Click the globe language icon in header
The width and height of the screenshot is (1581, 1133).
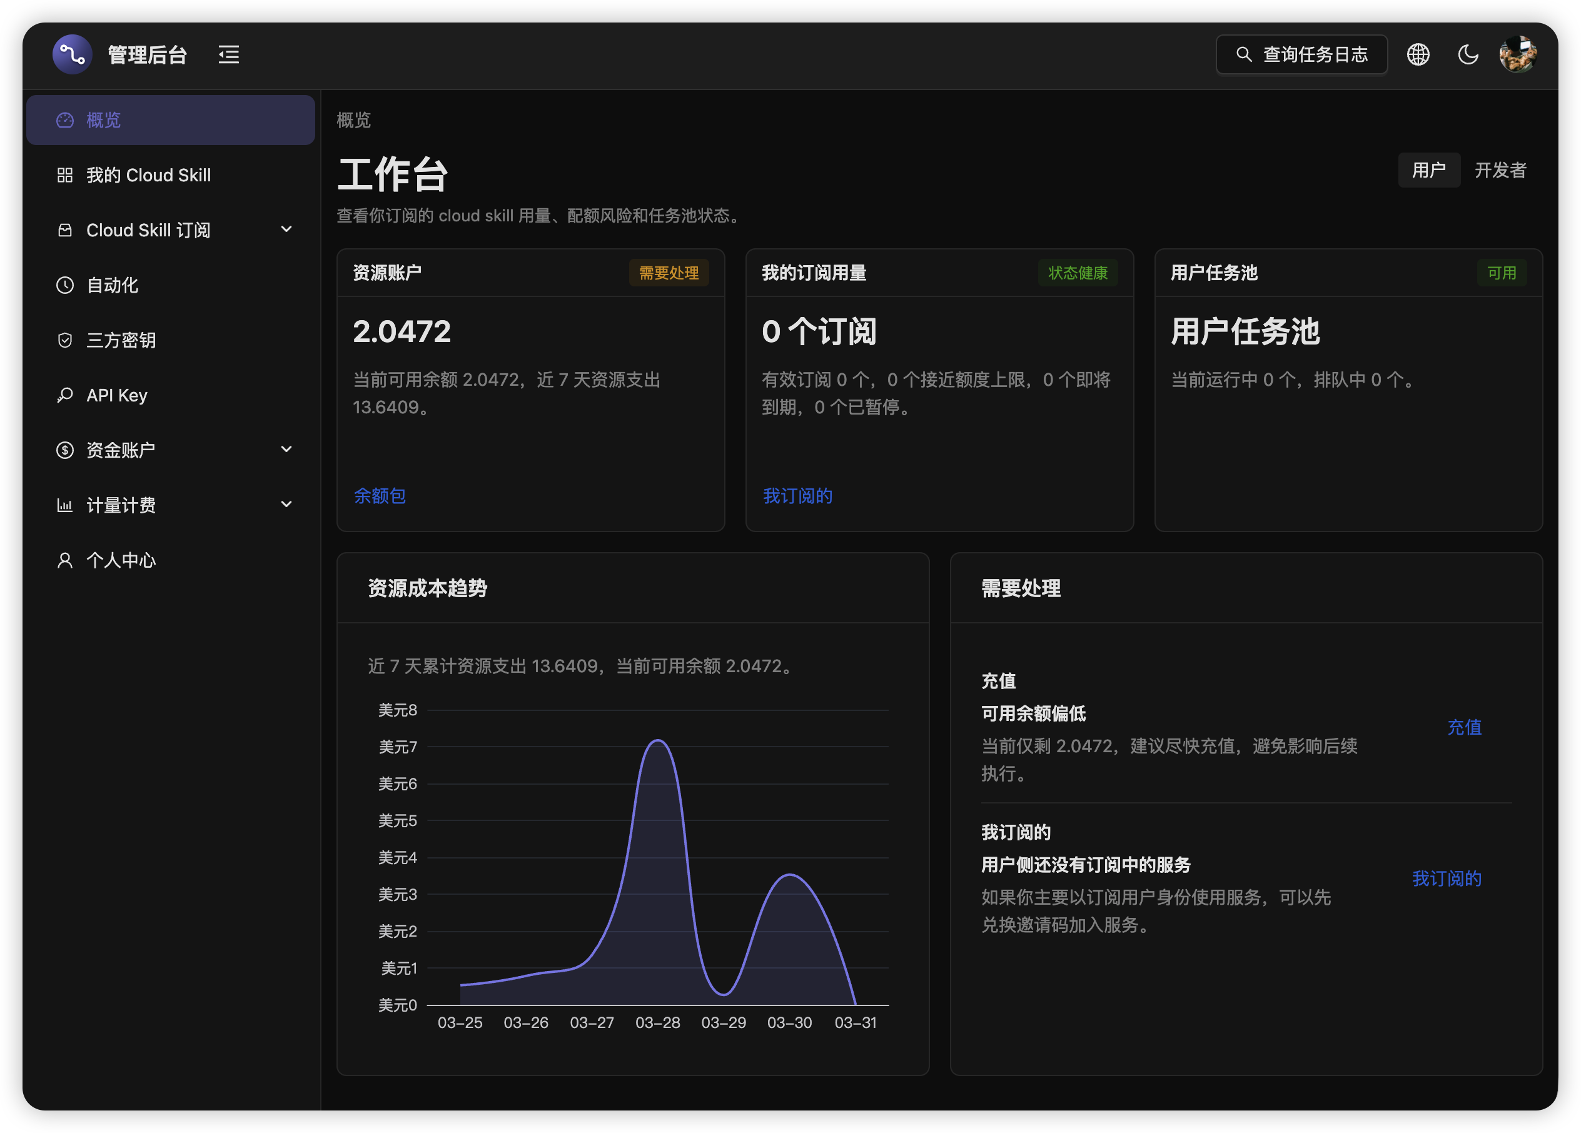[x=1418, y=54]
